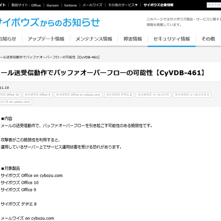Click the ■内容 section heading
The width and height of the screenshot is (221, 221).
(x=6, y=119)
